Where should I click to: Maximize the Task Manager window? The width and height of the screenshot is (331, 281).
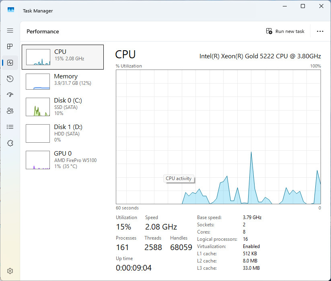click(x=303, y=6)
